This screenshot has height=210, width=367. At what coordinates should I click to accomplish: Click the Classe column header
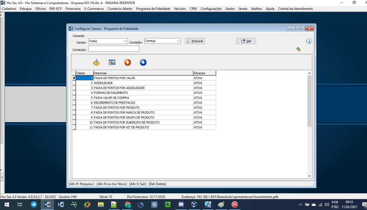[84, 73]
